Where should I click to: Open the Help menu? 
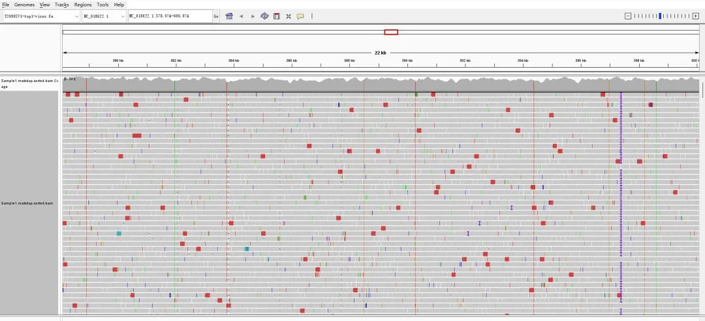coord(119,5)
